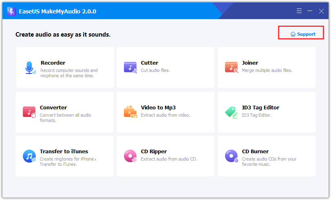Image resolution: width=331 pixels, height=200 pixels.
Task: Launch the Joiner title
Action: (250, 63)
